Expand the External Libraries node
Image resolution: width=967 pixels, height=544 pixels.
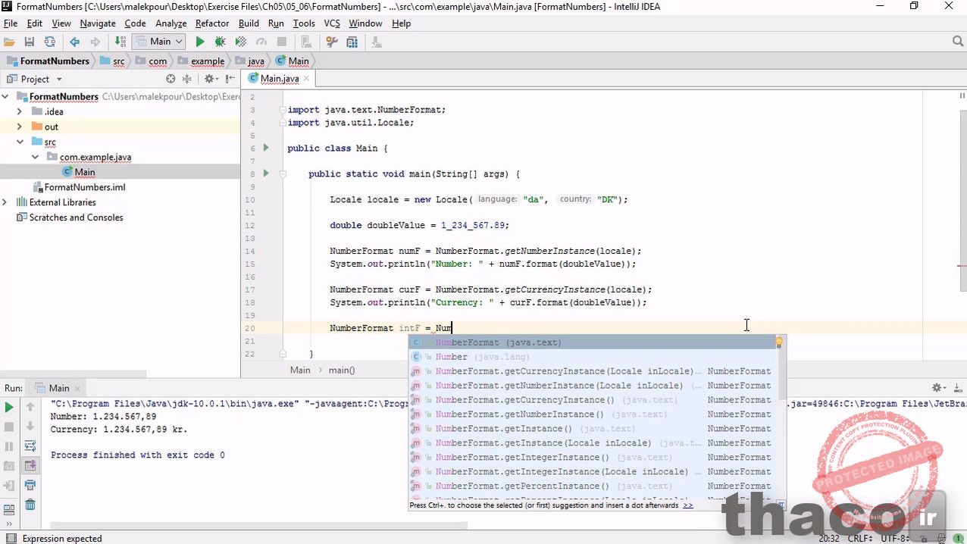pos(5,202)
